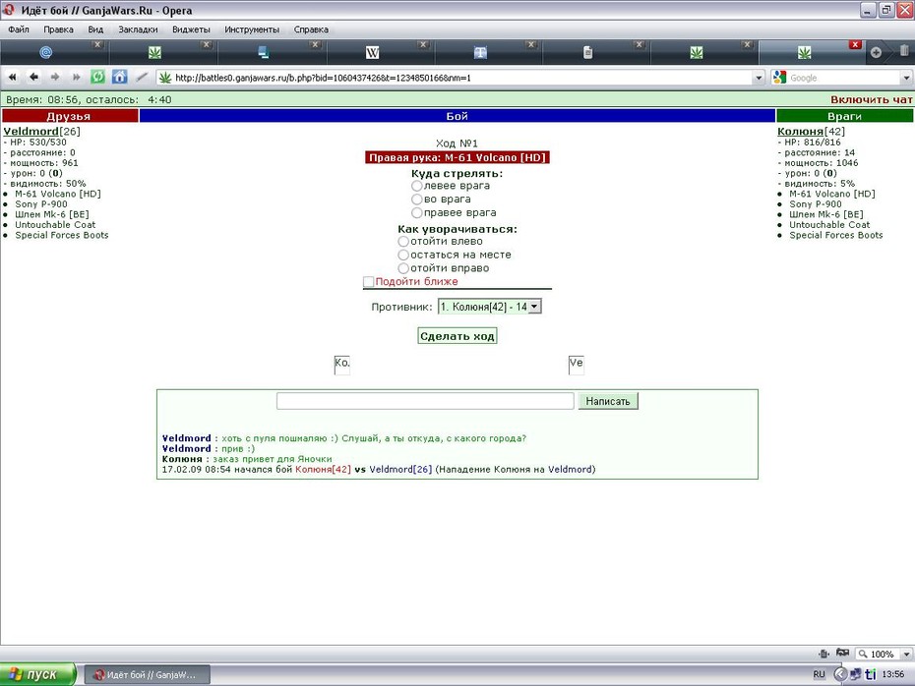Switch to the mail @ tab

45,53
